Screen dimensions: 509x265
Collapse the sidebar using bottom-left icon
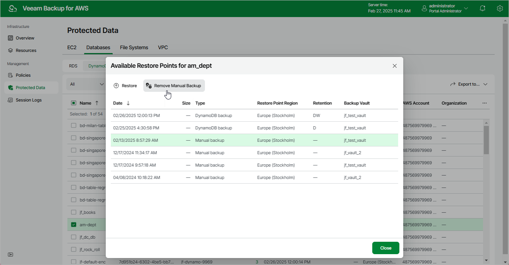[10, 255]
